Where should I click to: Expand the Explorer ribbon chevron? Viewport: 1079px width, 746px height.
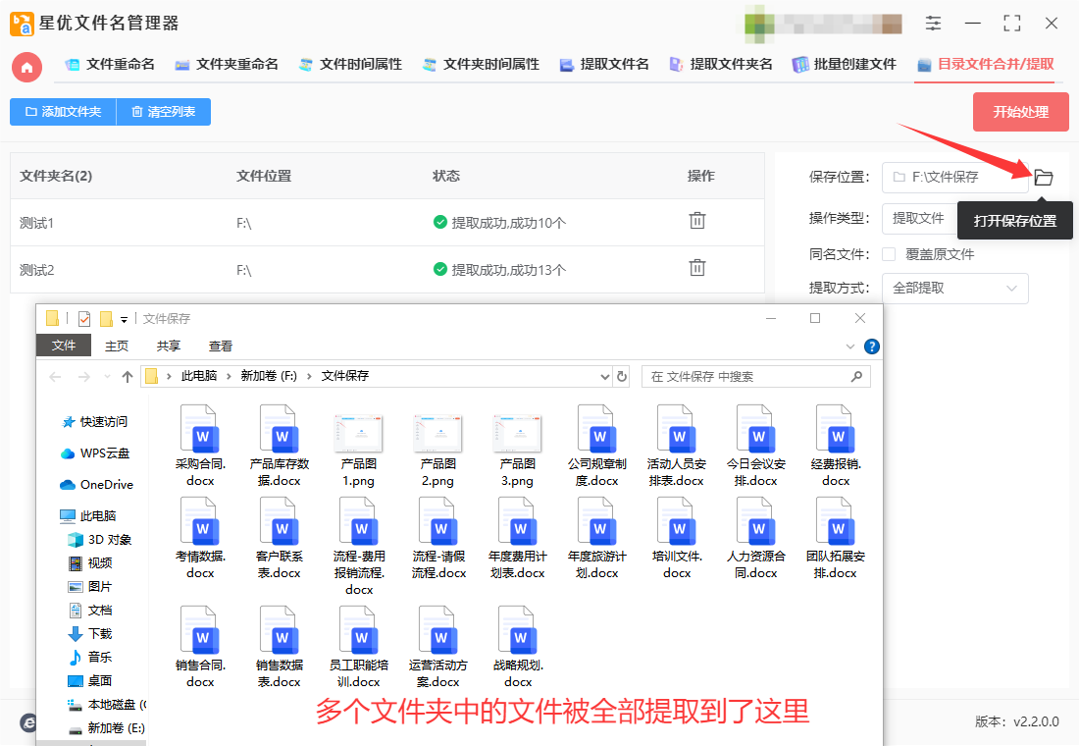850,346
